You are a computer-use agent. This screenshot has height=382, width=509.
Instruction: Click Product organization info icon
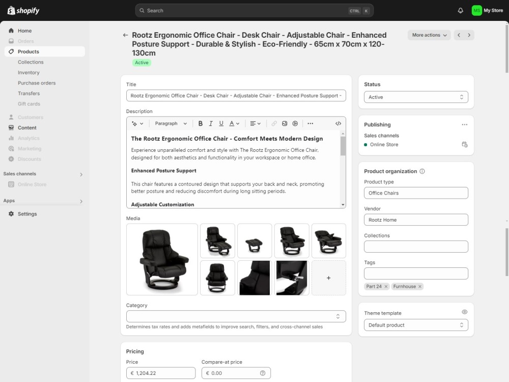pyautogui.click(x=422, y=171)
